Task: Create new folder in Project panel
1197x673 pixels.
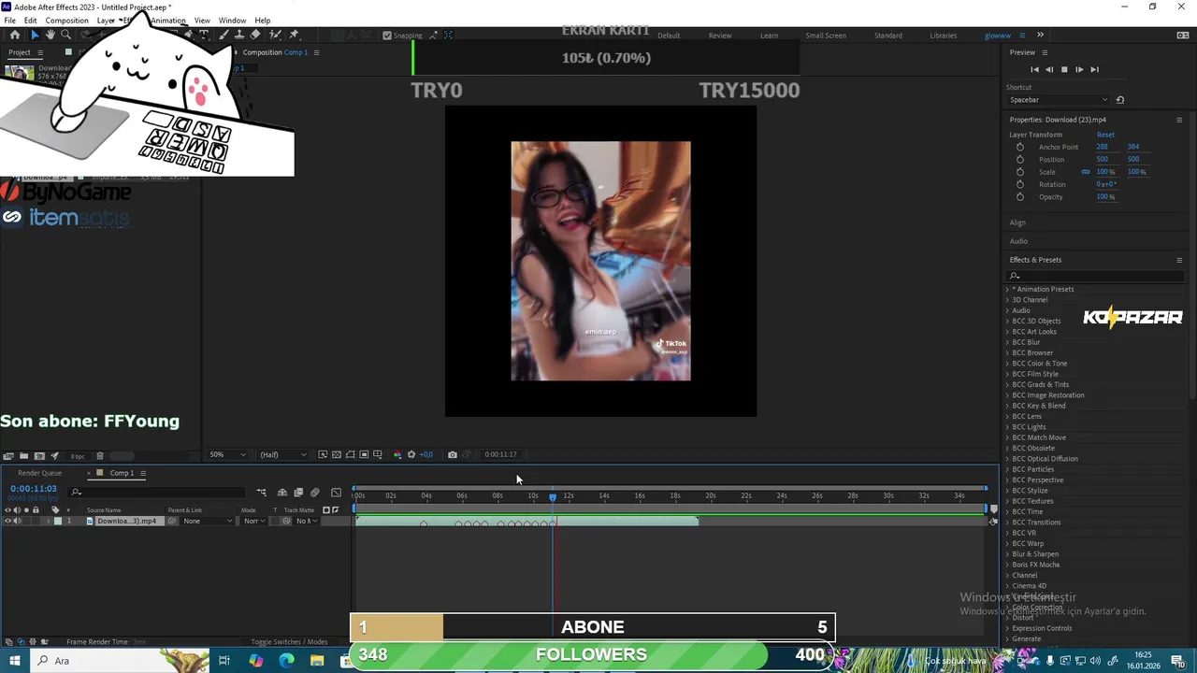Action: tap(23, 455)
